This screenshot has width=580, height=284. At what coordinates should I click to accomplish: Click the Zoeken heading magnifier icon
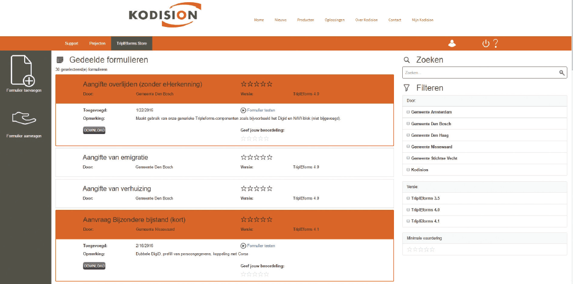[407, 60]
